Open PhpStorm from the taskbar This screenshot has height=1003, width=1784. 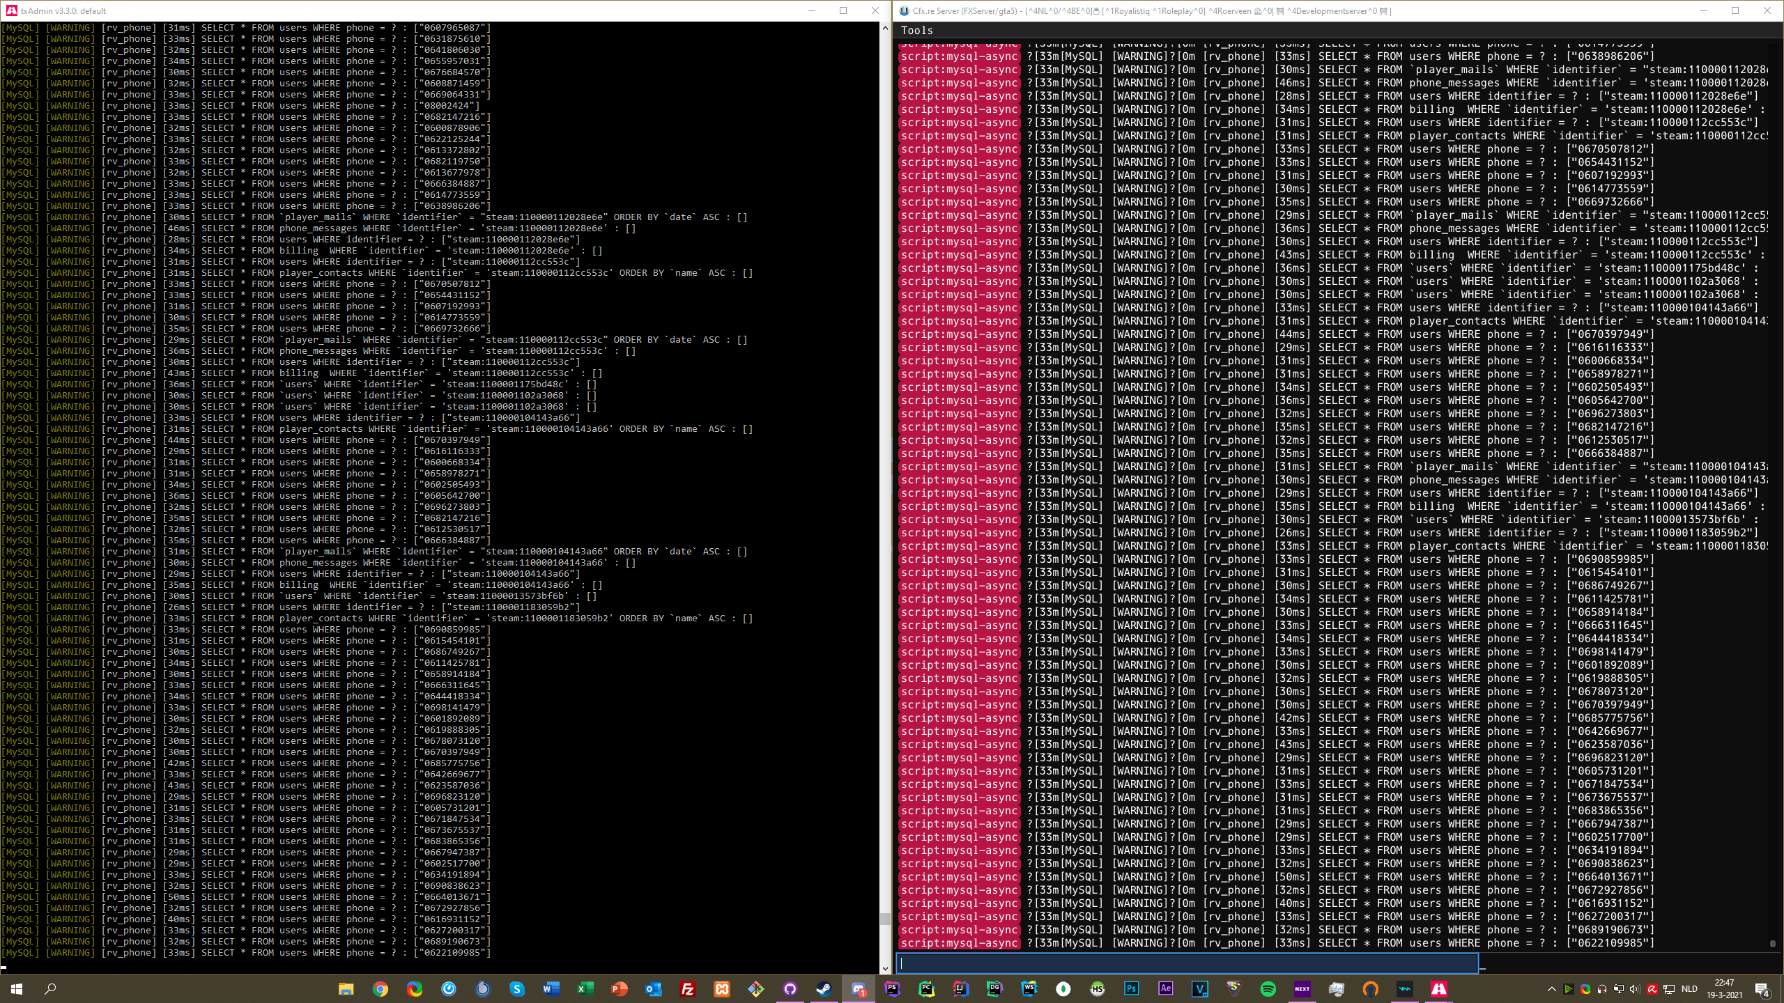892,989
